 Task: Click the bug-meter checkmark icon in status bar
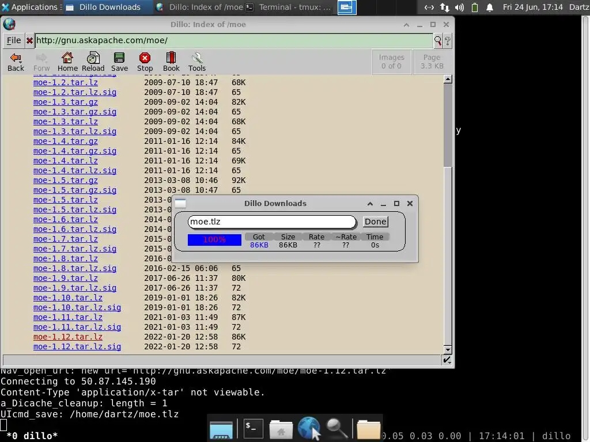pyautogui.click(x=447, y=360)
